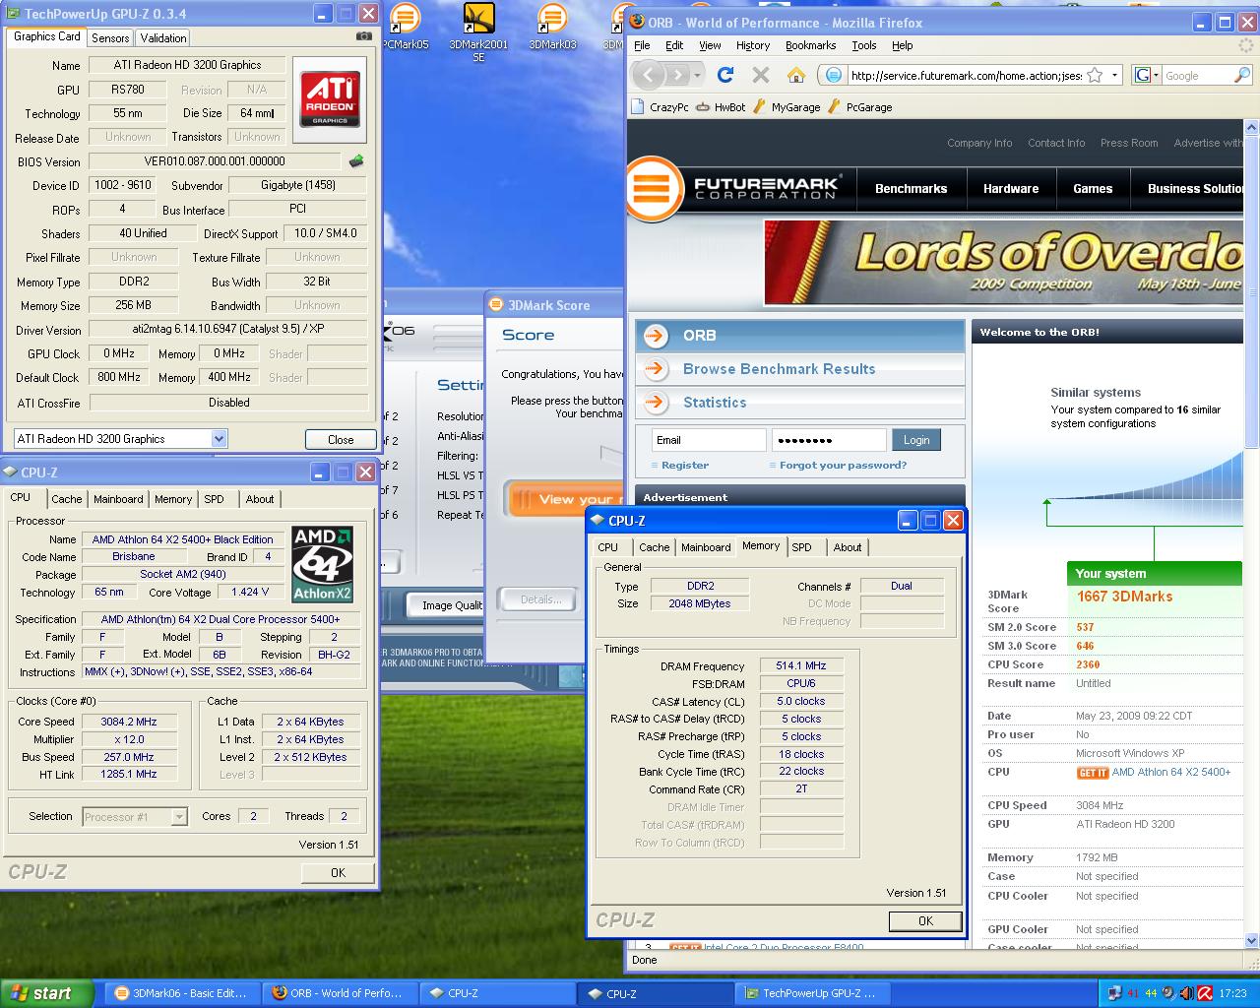1260x1008 pixels.
Task: Open the History menu in Firefox
Action: coord(753,45)
